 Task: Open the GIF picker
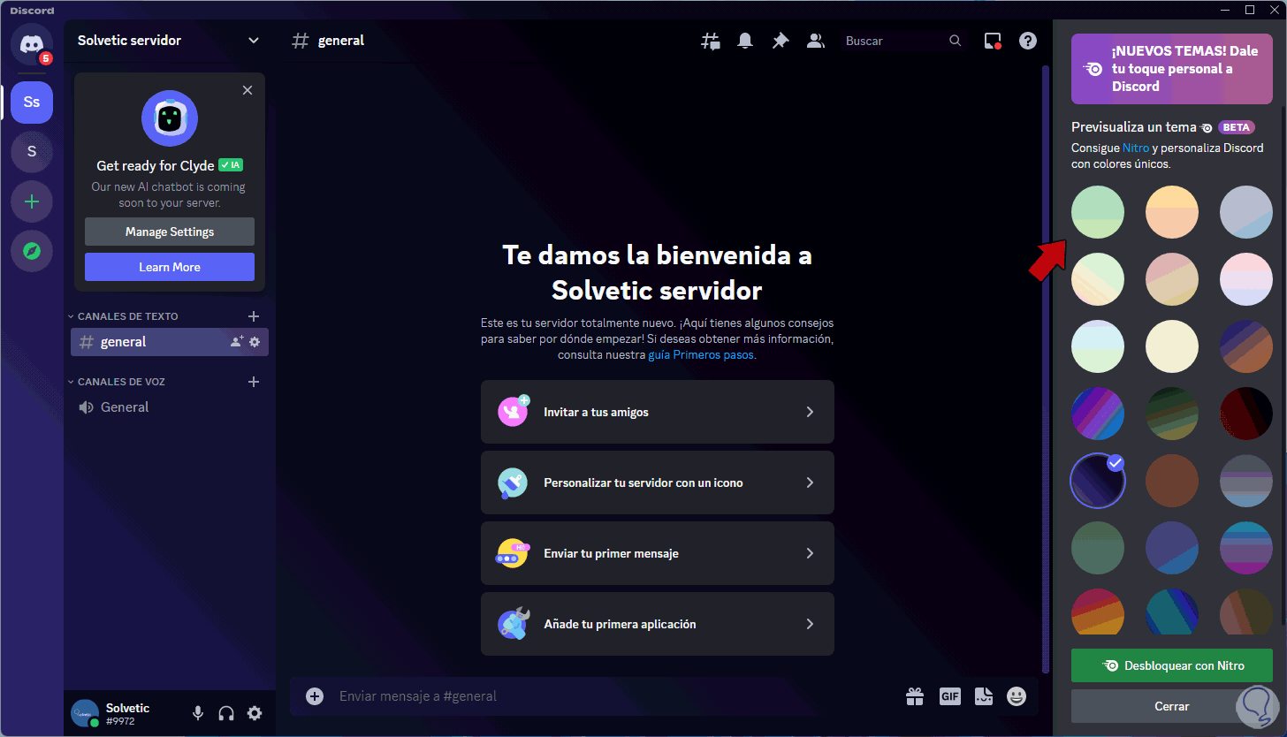[950, 696]
